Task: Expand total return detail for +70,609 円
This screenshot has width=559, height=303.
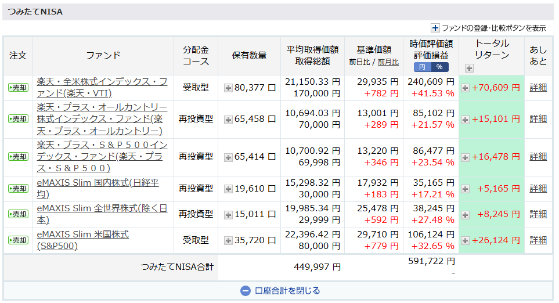Action: (x=465, y=88)
